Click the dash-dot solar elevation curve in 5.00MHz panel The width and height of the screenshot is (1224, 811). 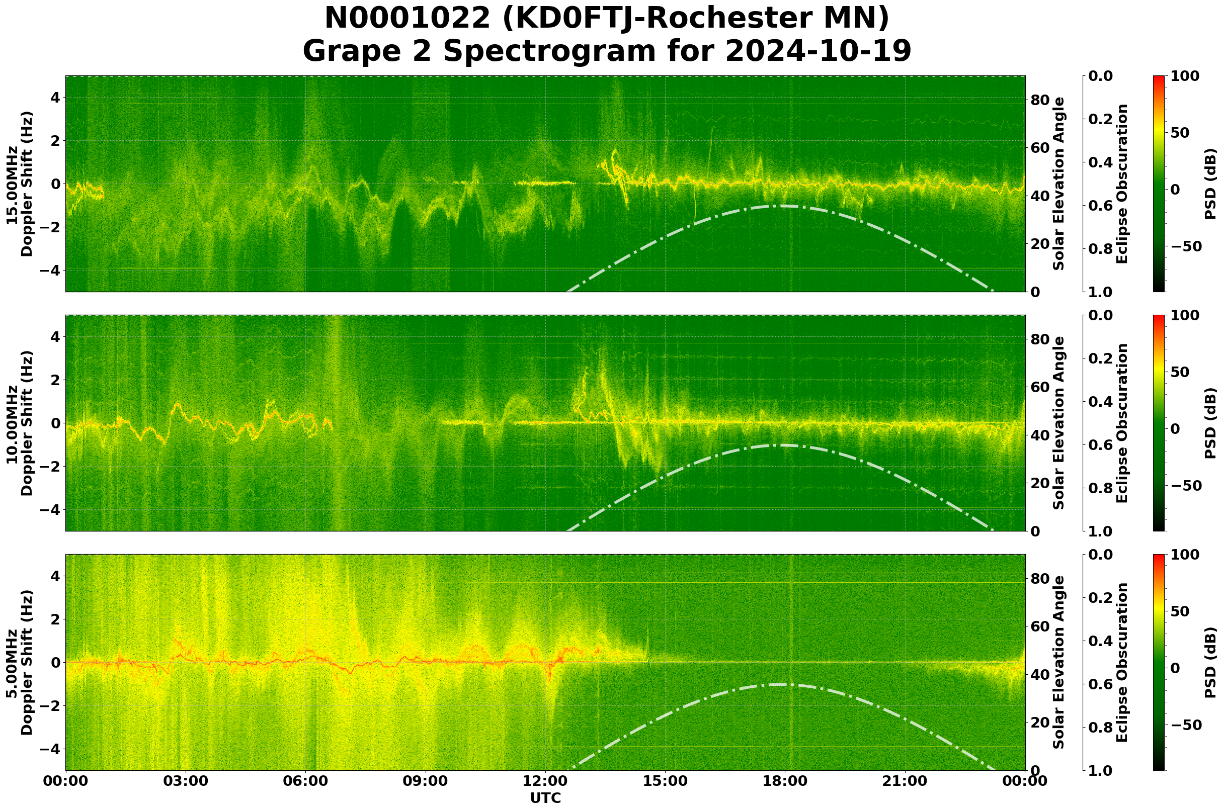click(781, 685)
